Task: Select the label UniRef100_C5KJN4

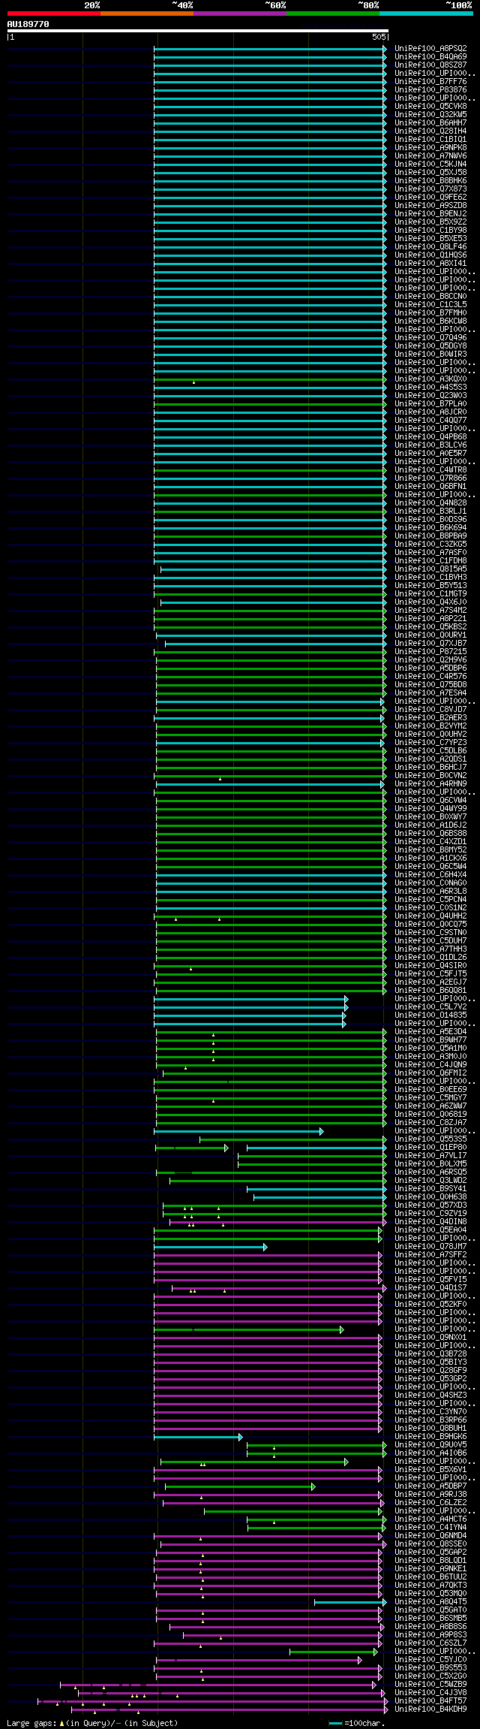Action: click(430, 164)
